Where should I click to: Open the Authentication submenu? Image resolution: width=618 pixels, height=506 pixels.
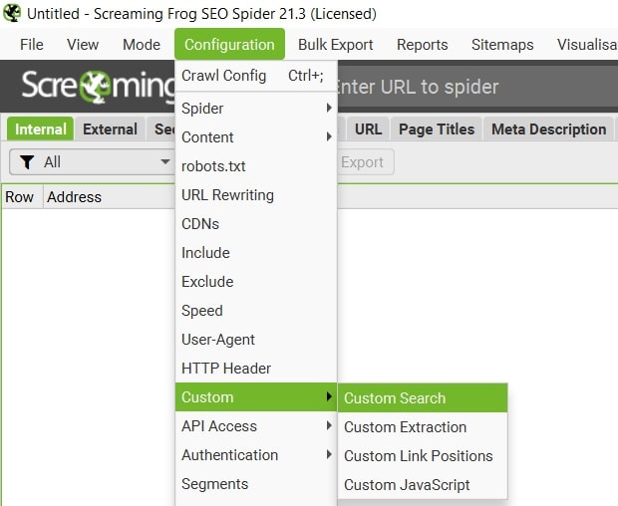coord(256,455)
